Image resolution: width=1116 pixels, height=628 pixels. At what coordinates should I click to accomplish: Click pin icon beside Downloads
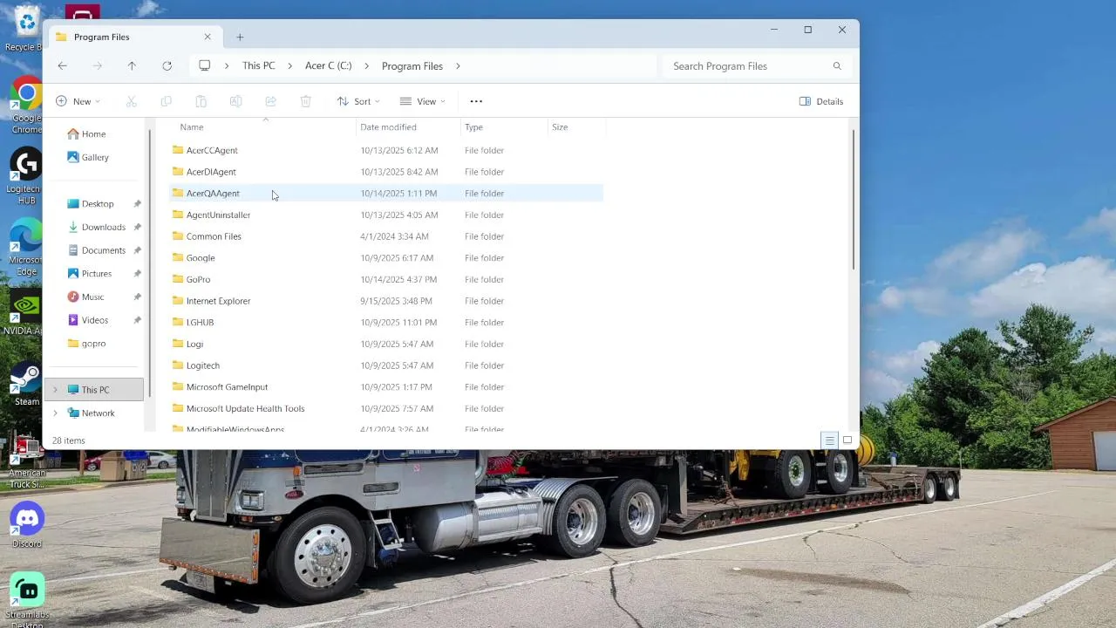tap(137, 227)
